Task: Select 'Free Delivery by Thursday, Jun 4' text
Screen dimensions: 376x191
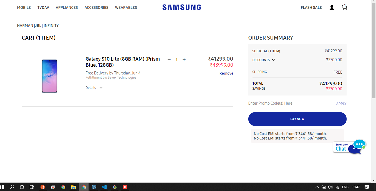Action: click(x=113, y=73)
